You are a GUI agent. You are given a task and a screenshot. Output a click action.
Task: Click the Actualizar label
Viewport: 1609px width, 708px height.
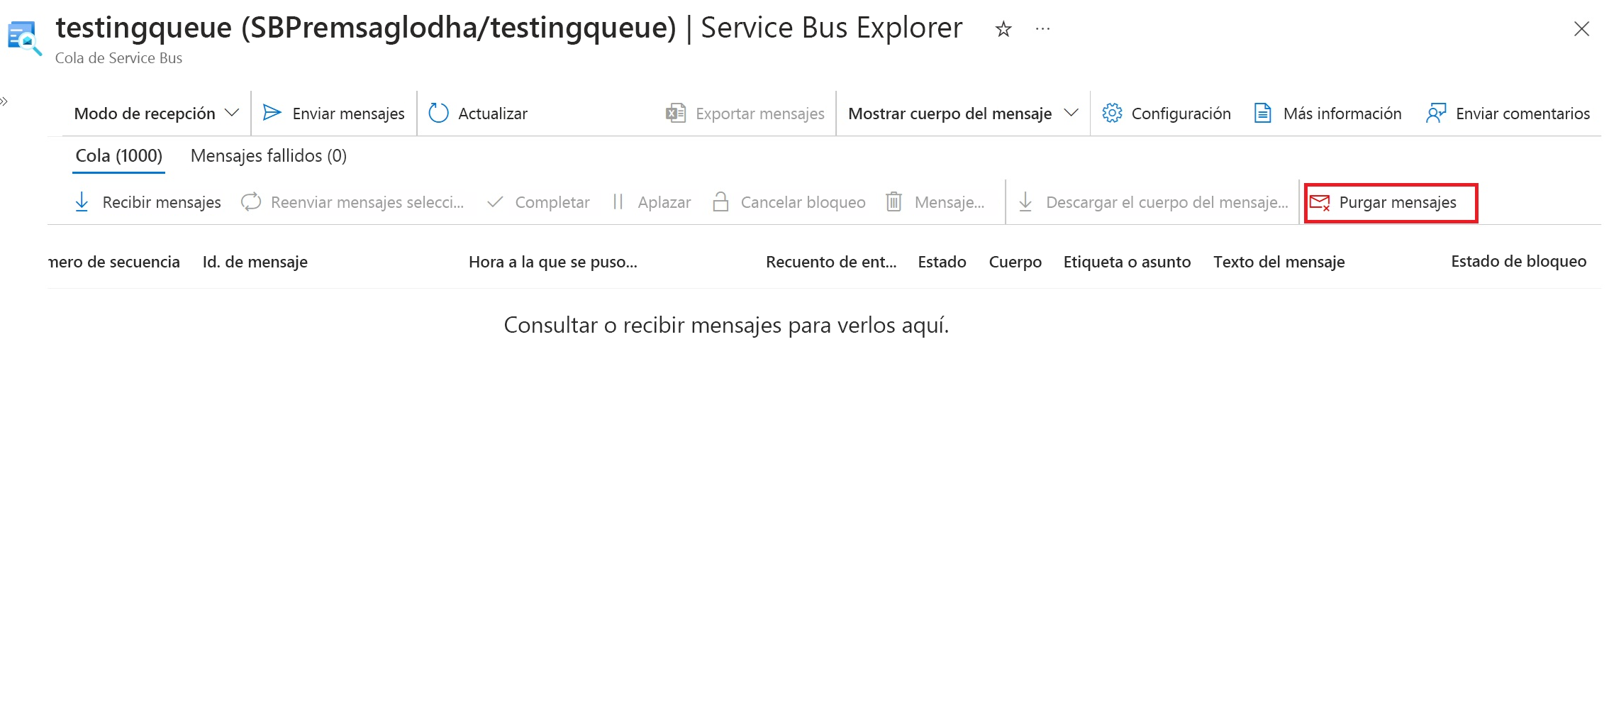493,114
